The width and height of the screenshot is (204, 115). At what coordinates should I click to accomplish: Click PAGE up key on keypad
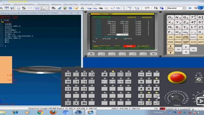tap(171, 47)
